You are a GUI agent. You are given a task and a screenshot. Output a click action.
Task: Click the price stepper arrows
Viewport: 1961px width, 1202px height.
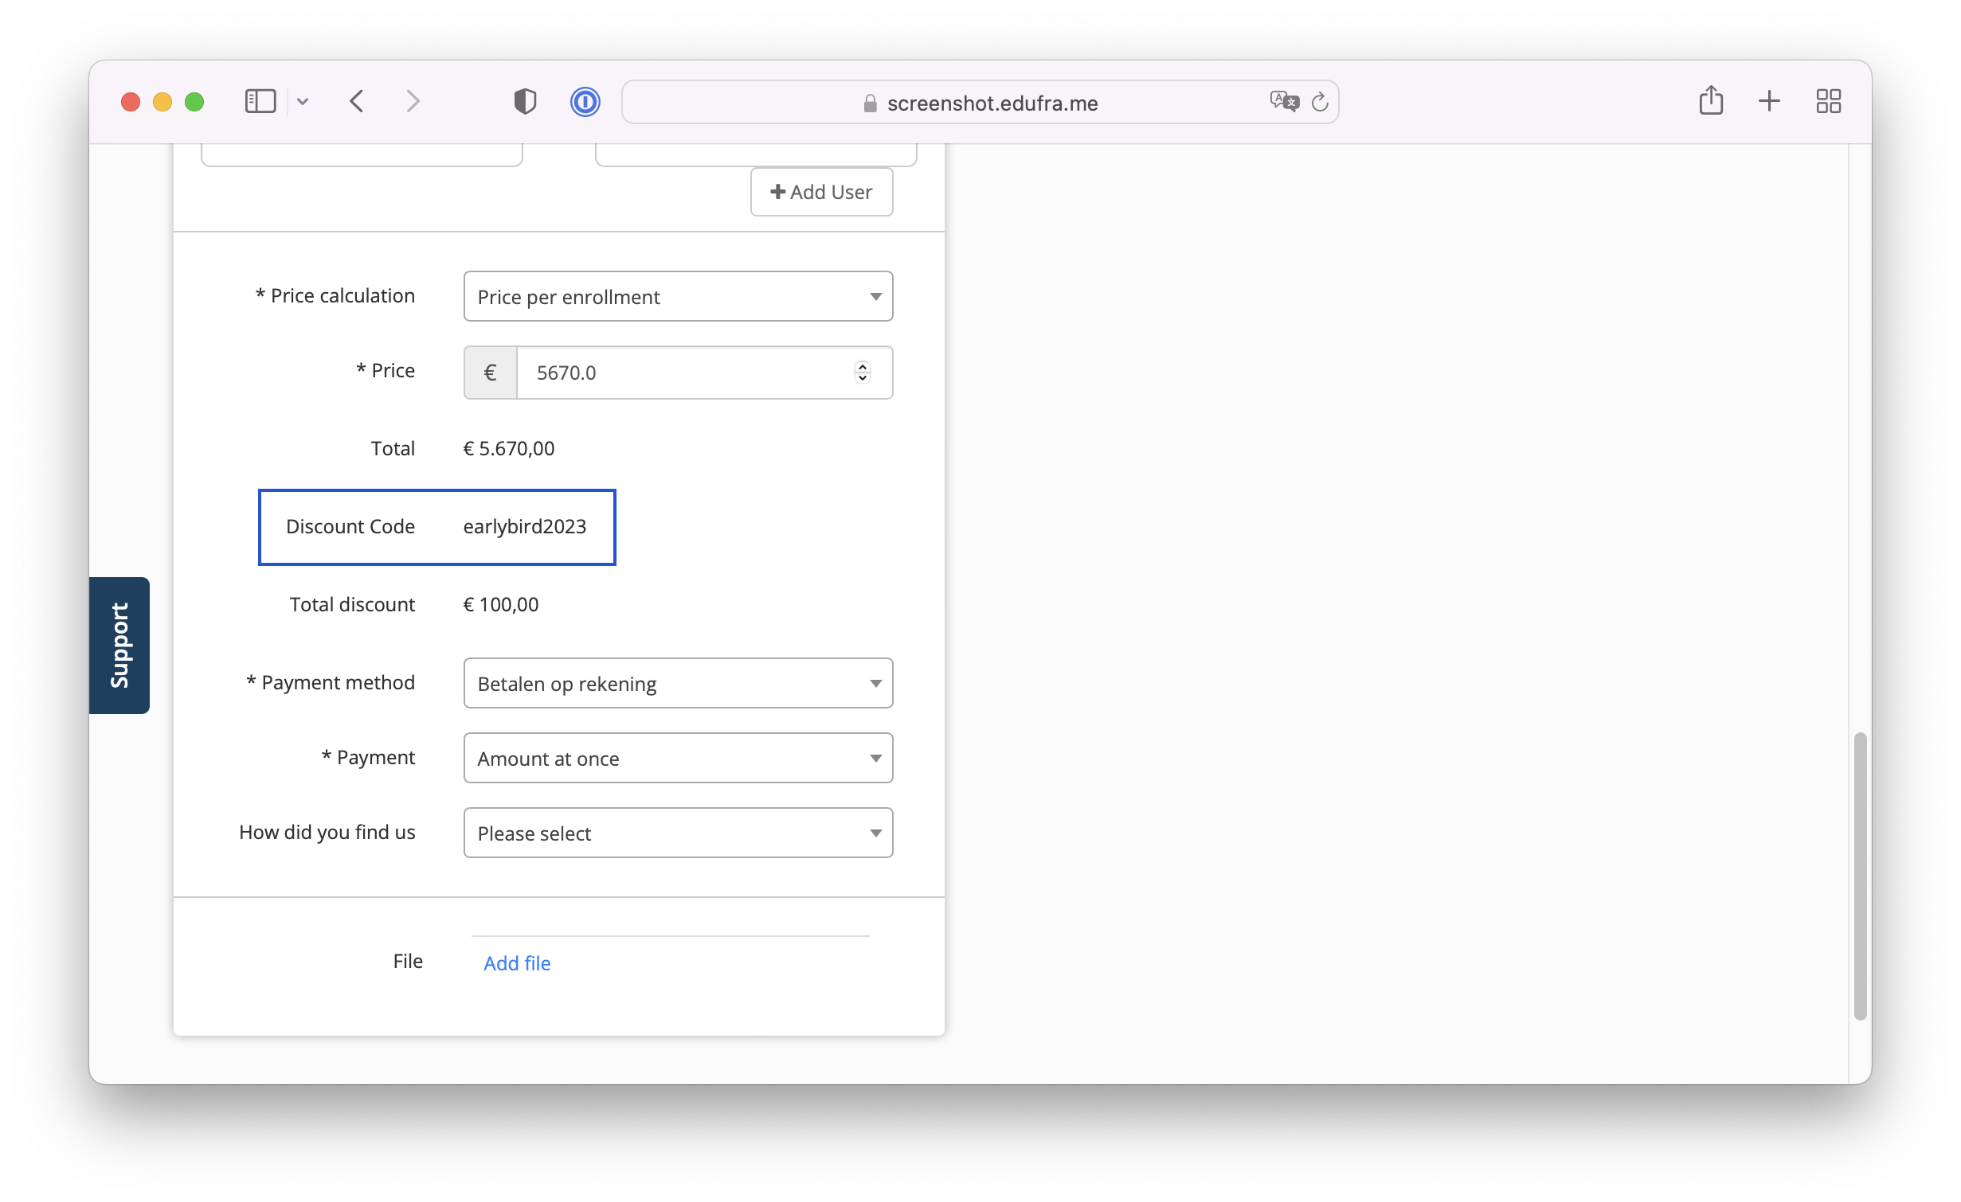click(x=863, y=372)
